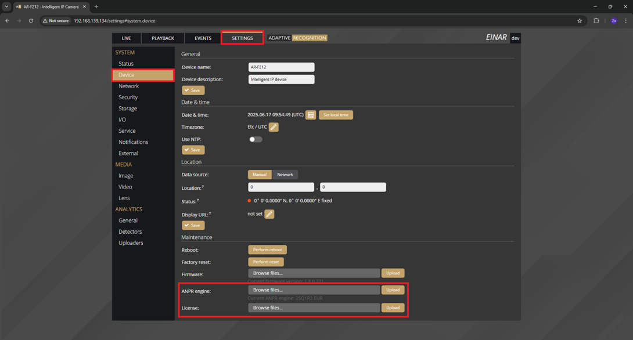Open the SETTINGS tab
Screen dimensions: 633x340
(242, 38)
